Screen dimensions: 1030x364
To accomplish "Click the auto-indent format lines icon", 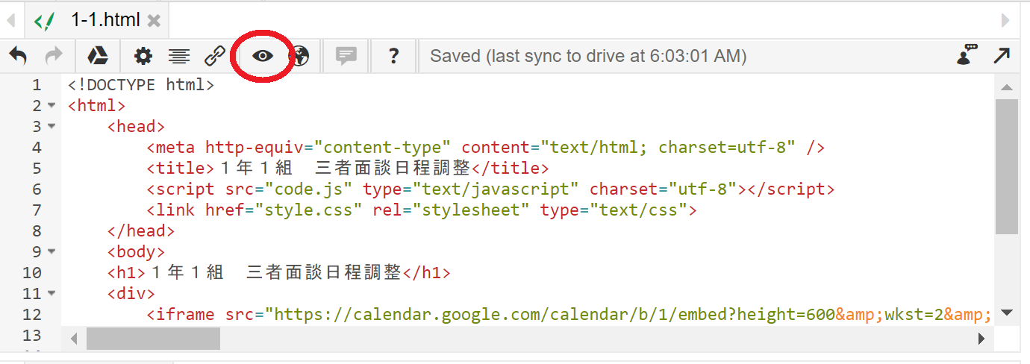I will tap(179, 56).
